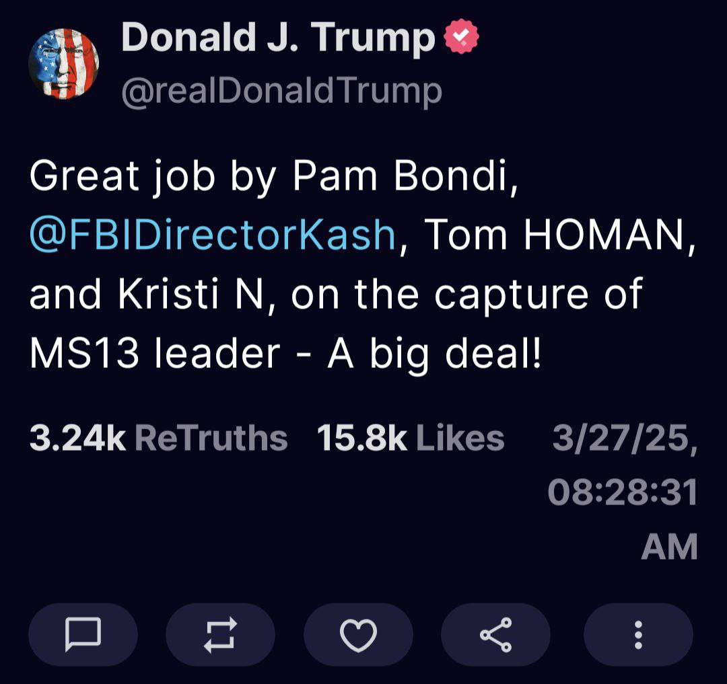Screen dimensions: 727x684
Task: Click the red verified checkmark badge
Action: 462,38
